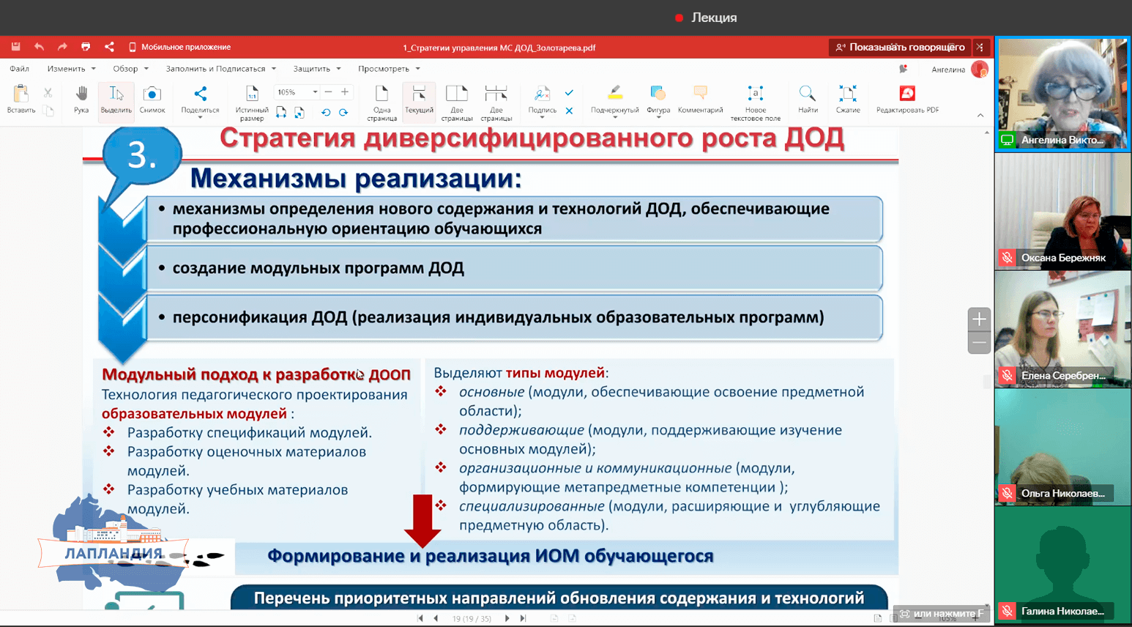The height and width of the screenshot is (627, 1132).
Task: Redo the action in the title bar
Action: pyautogui.click(x=62, y=47)
